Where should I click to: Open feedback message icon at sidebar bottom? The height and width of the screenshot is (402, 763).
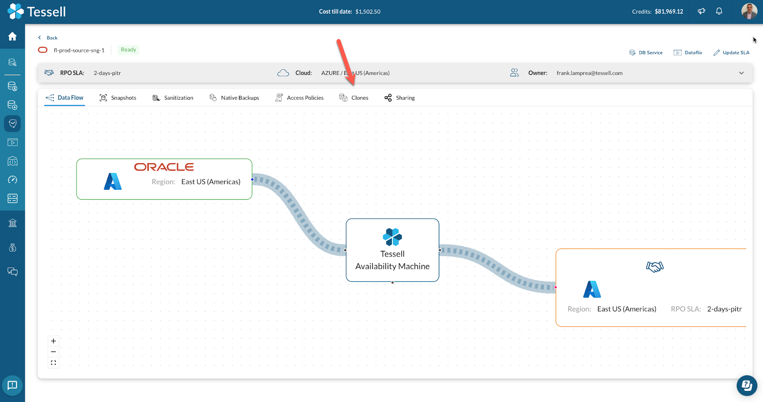(x=12, y=385)
